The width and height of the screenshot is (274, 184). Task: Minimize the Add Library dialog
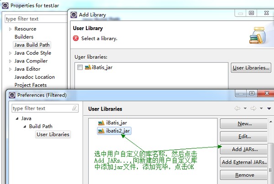241,13
